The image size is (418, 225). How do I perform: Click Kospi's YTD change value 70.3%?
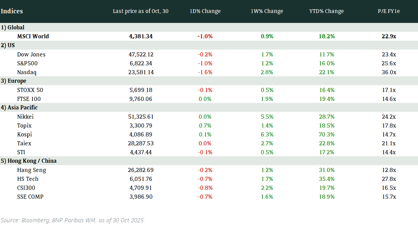[326, 134]
